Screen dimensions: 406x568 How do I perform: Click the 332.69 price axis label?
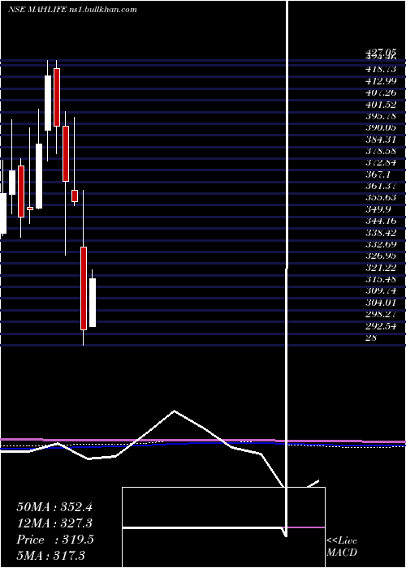[x=381, y=244]
